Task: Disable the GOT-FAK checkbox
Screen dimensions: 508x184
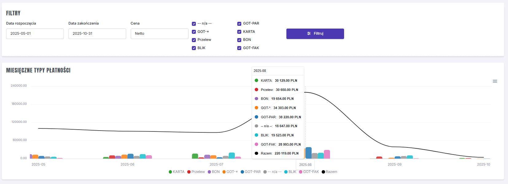Action: pos(239,48)
